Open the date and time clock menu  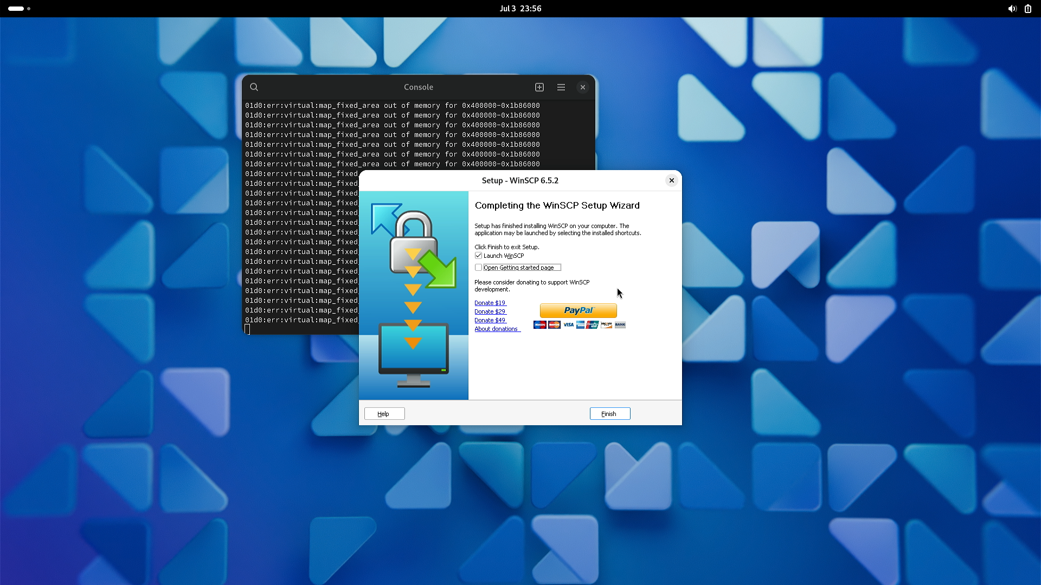coord(520,9)
